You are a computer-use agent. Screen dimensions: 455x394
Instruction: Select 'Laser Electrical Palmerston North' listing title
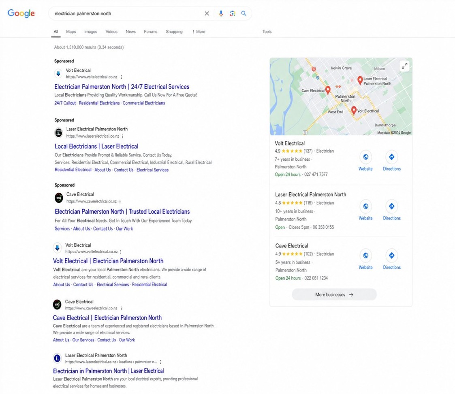point(310,194)
